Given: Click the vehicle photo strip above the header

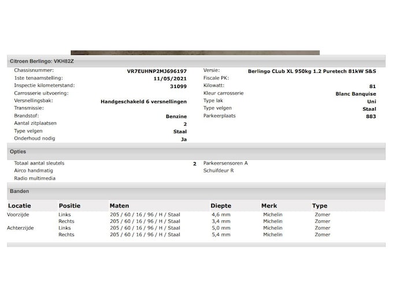Looking at the screenshot, I should (195, 53).
